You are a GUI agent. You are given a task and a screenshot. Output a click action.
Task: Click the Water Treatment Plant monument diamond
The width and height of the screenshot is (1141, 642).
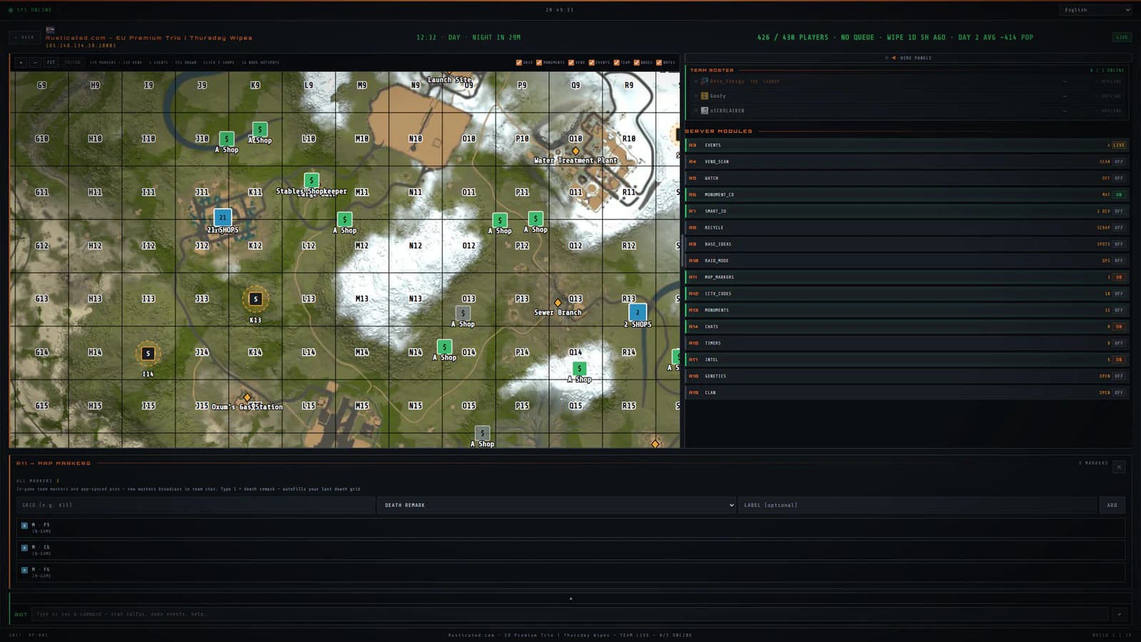click(x=575, y=151)
